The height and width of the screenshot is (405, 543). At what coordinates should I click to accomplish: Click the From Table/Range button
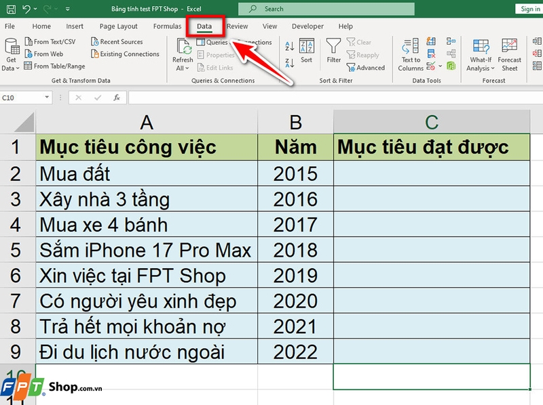50,65
